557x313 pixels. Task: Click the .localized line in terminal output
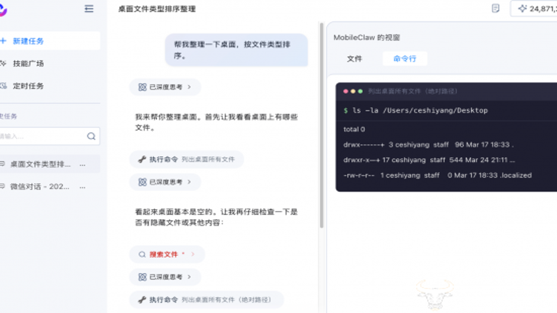[437, 175]
